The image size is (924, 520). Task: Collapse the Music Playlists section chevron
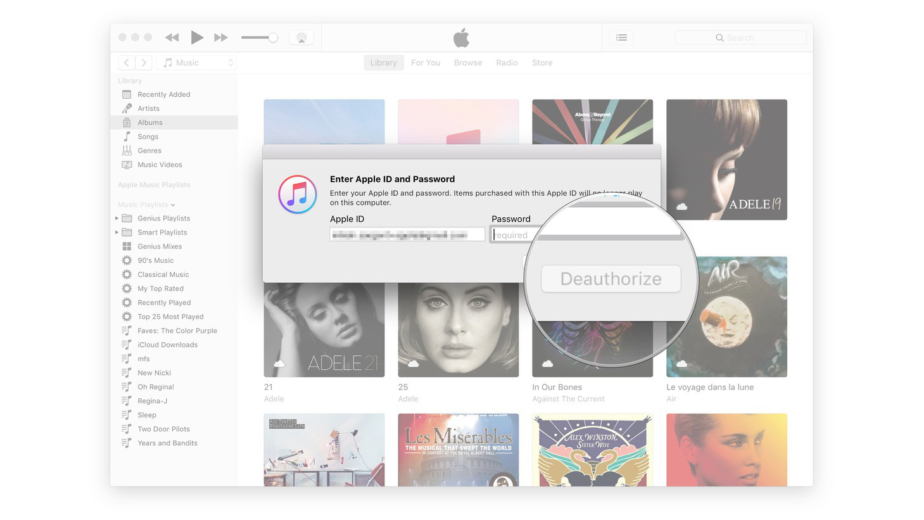click(x=173, y=205)
